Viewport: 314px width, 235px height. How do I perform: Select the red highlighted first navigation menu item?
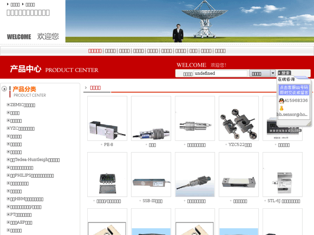[x=95, y=51]
